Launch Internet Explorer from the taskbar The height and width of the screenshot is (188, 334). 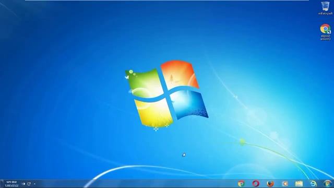tap(313, 183)
